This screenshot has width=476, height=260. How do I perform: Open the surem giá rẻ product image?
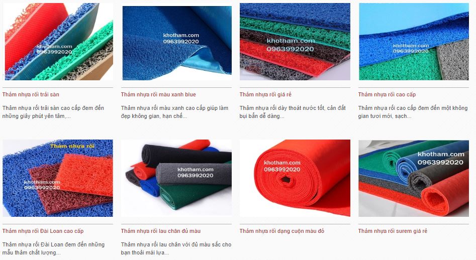coord(414,178)
